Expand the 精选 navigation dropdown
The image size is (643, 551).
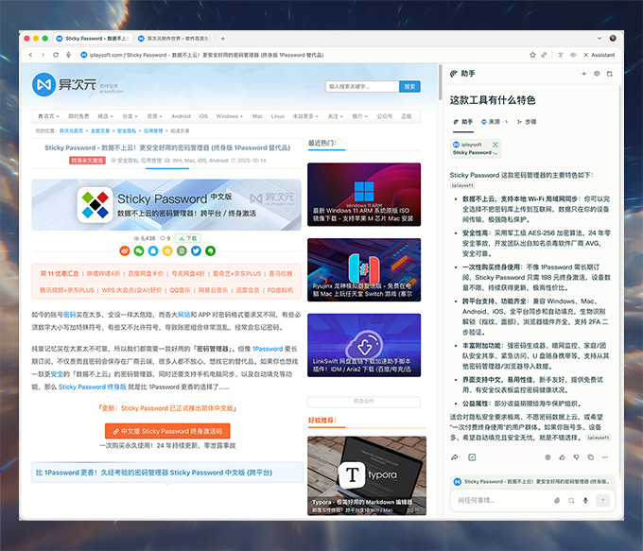(x=105, y=116)
